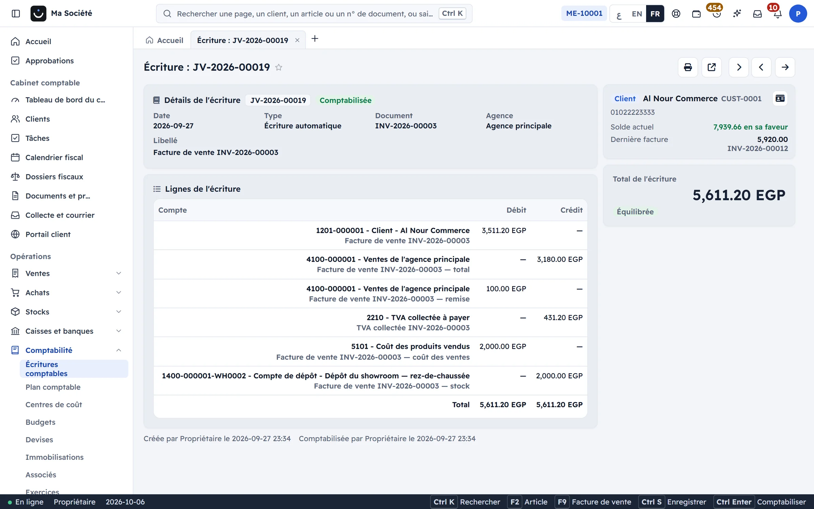This screenshot has height=509, width=814.
Task: Open entry in external window icon
Action: [x=712, y=67]
